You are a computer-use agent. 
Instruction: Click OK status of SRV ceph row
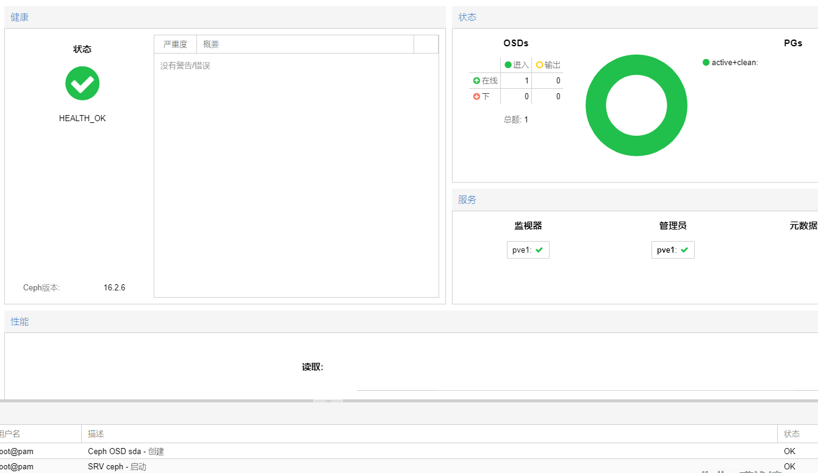[790, 467]
